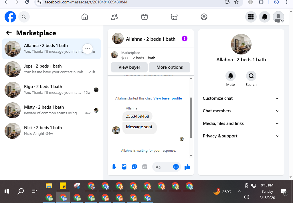Send a thumbs-up like
Screen dimensions: 293x203
pyautogui.click(x=187, y=167)
